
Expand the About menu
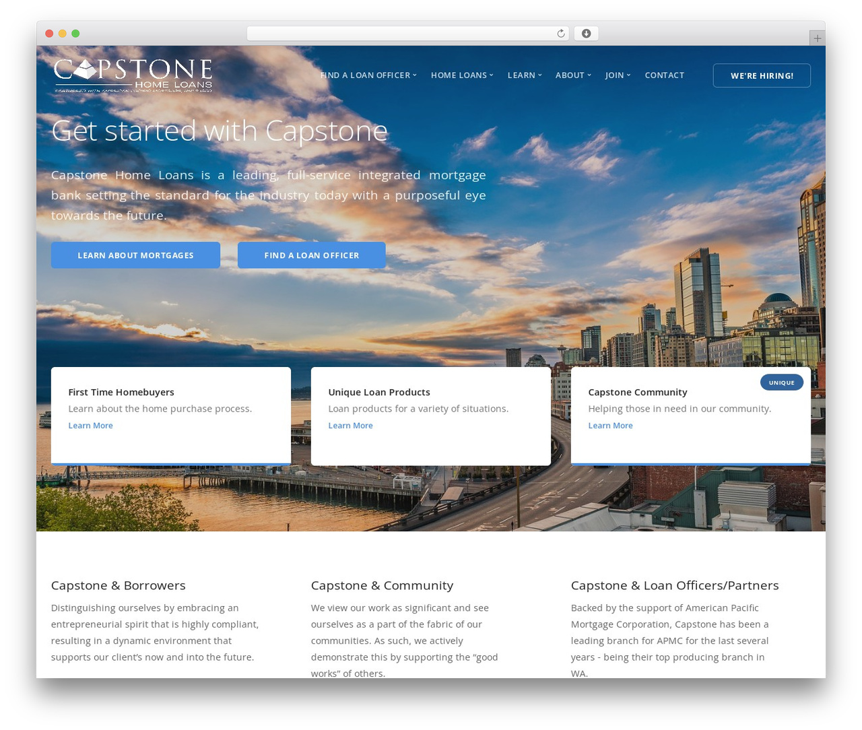coord(573,75)
